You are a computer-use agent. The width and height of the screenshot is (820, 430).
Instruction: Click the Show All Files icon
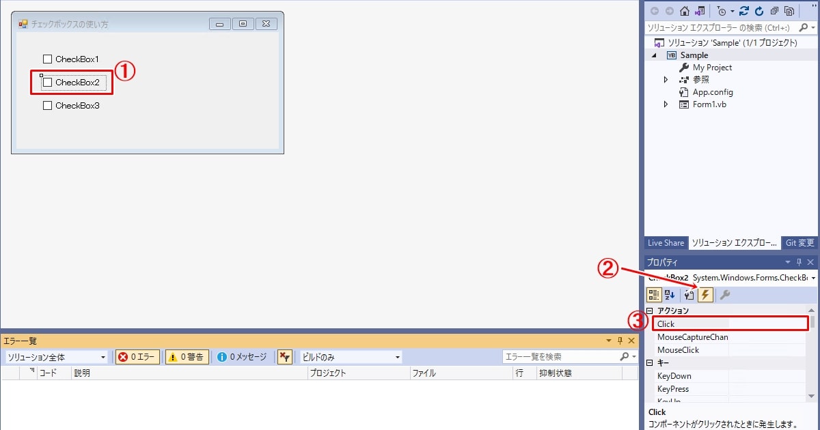[790, 11]
